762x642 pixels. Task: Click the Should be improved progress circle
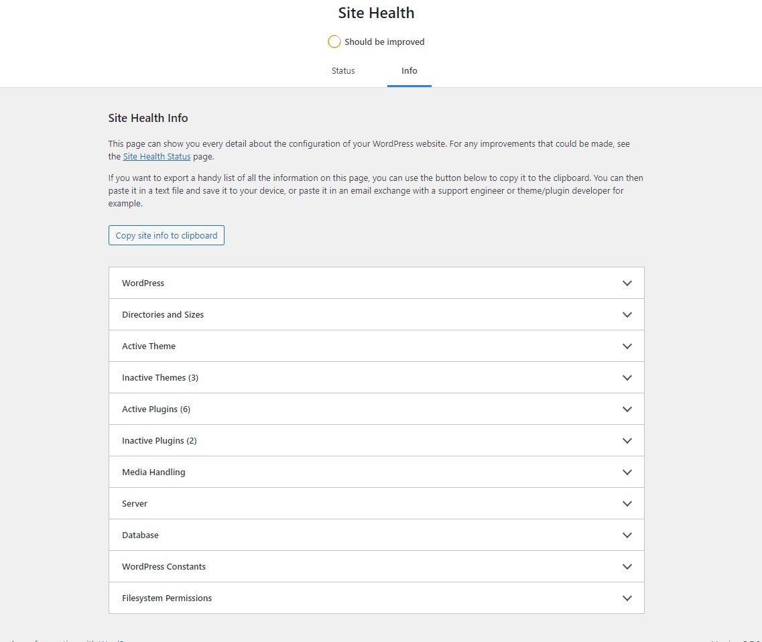(x=334, y=42)
